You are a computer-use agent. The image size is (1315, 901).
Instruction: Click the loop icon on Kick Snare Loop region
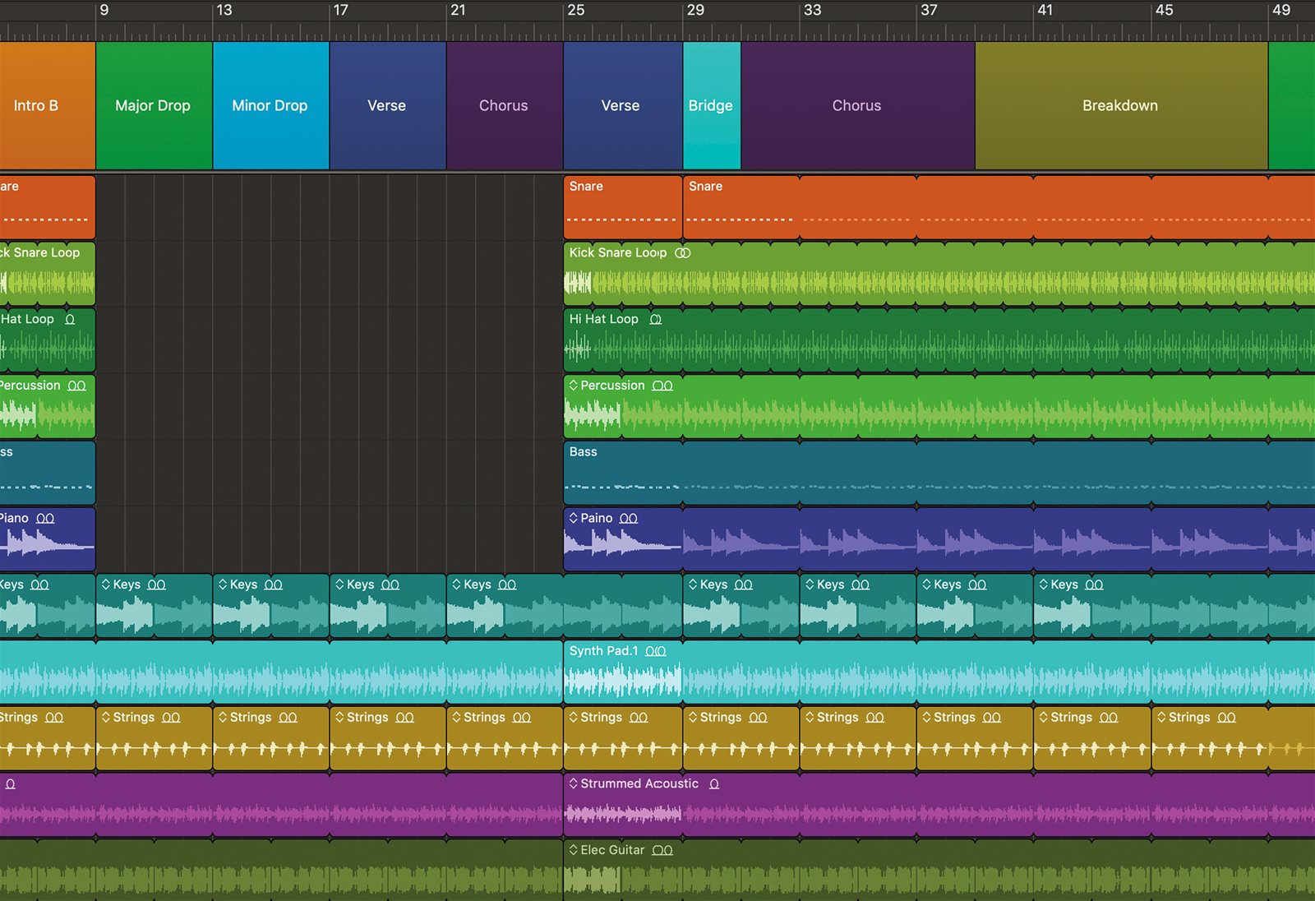pos(682,253)
